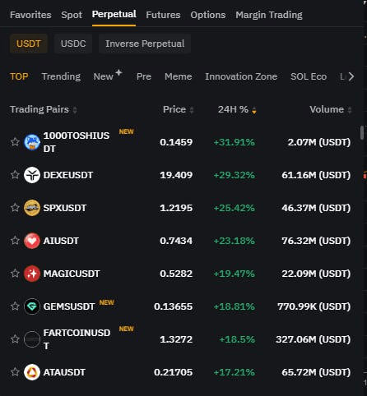This screenshot has width=367, height=396.
Task: Star the ATAUSDT trading pair
Action: tap(15, 372)
